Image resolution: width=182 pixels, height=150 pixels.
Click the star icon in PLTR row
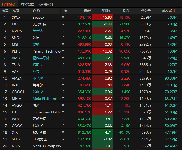click(x=63, y=51)
